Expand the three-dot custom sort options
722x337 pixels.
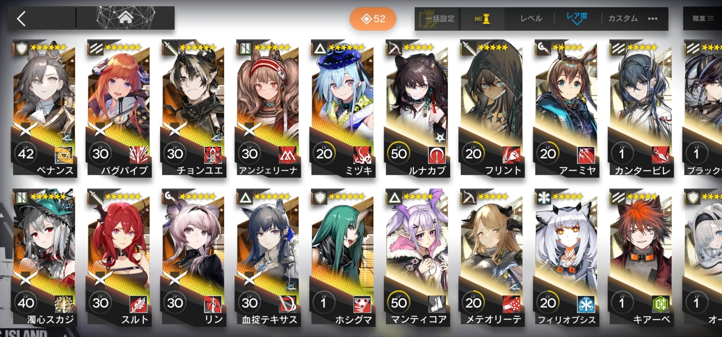click(653, 19)
